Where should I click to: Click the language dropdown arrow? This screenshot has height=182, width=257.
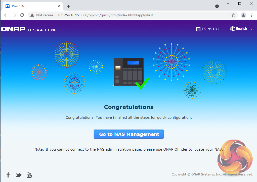pyautogui.click(x=251, y=29)
